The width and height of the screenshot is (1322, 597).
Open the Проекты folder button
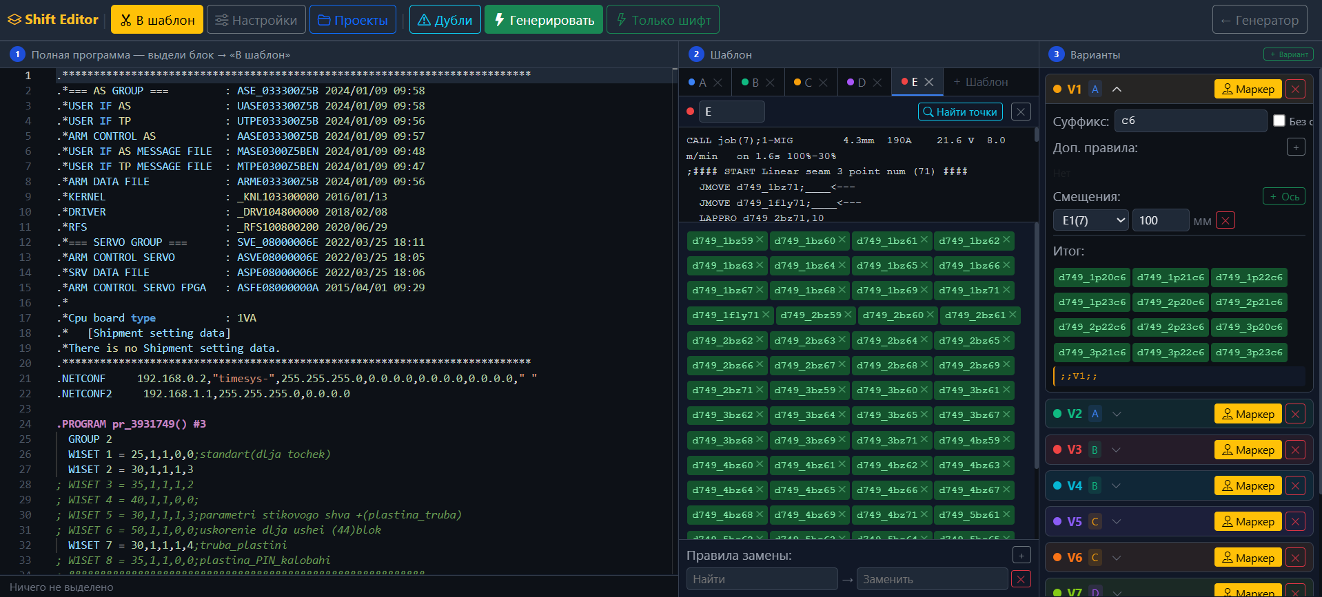pos(353,20)
